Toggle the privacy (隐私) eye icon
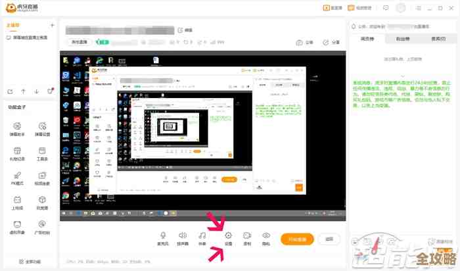Image resolution: width=460 pixels, height=271 pixels. pos(266,235)
